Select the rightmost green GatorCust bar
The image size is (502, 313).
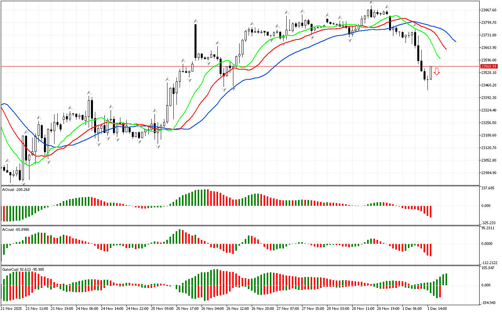coord(446,279)
